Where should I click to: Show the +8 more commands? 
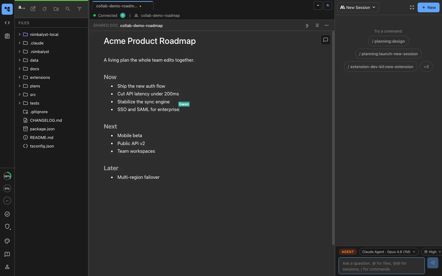[426, 67]
